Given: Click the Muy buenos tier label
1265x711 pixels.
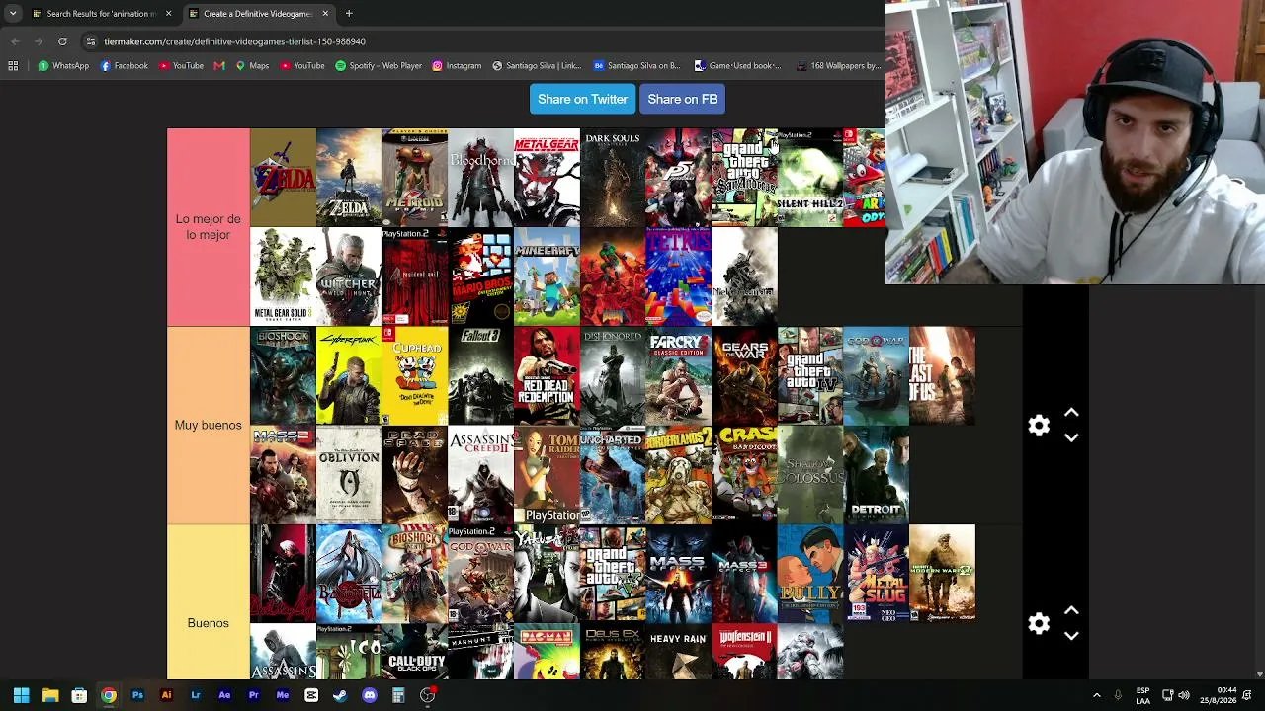Looking at the screenshot, I should point(209,425).
